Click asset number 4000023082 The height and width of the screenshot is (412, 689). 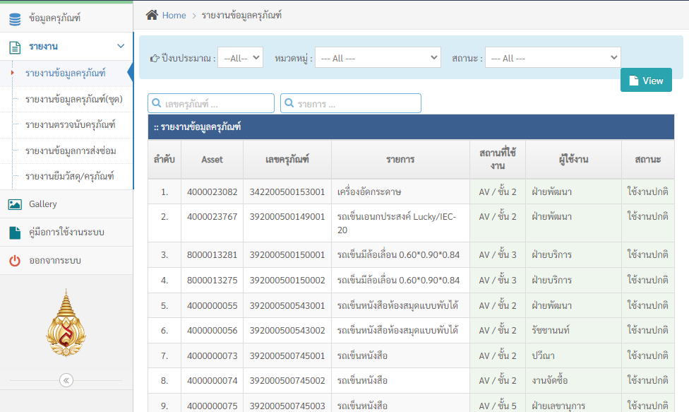[x=212, y=192]
